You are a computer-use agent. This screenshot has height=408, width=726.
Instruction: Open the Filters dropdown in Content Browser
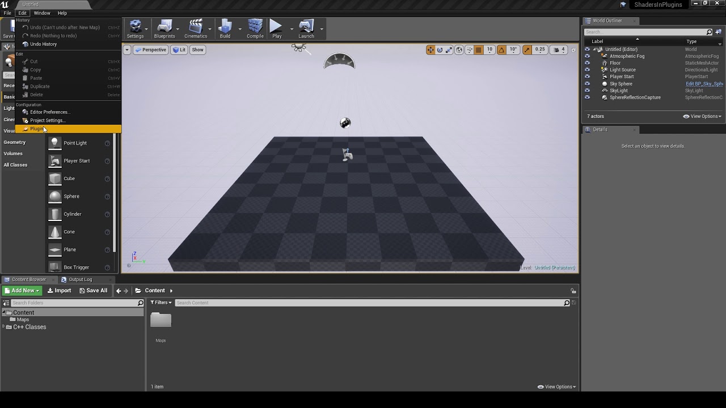point(161,303)
